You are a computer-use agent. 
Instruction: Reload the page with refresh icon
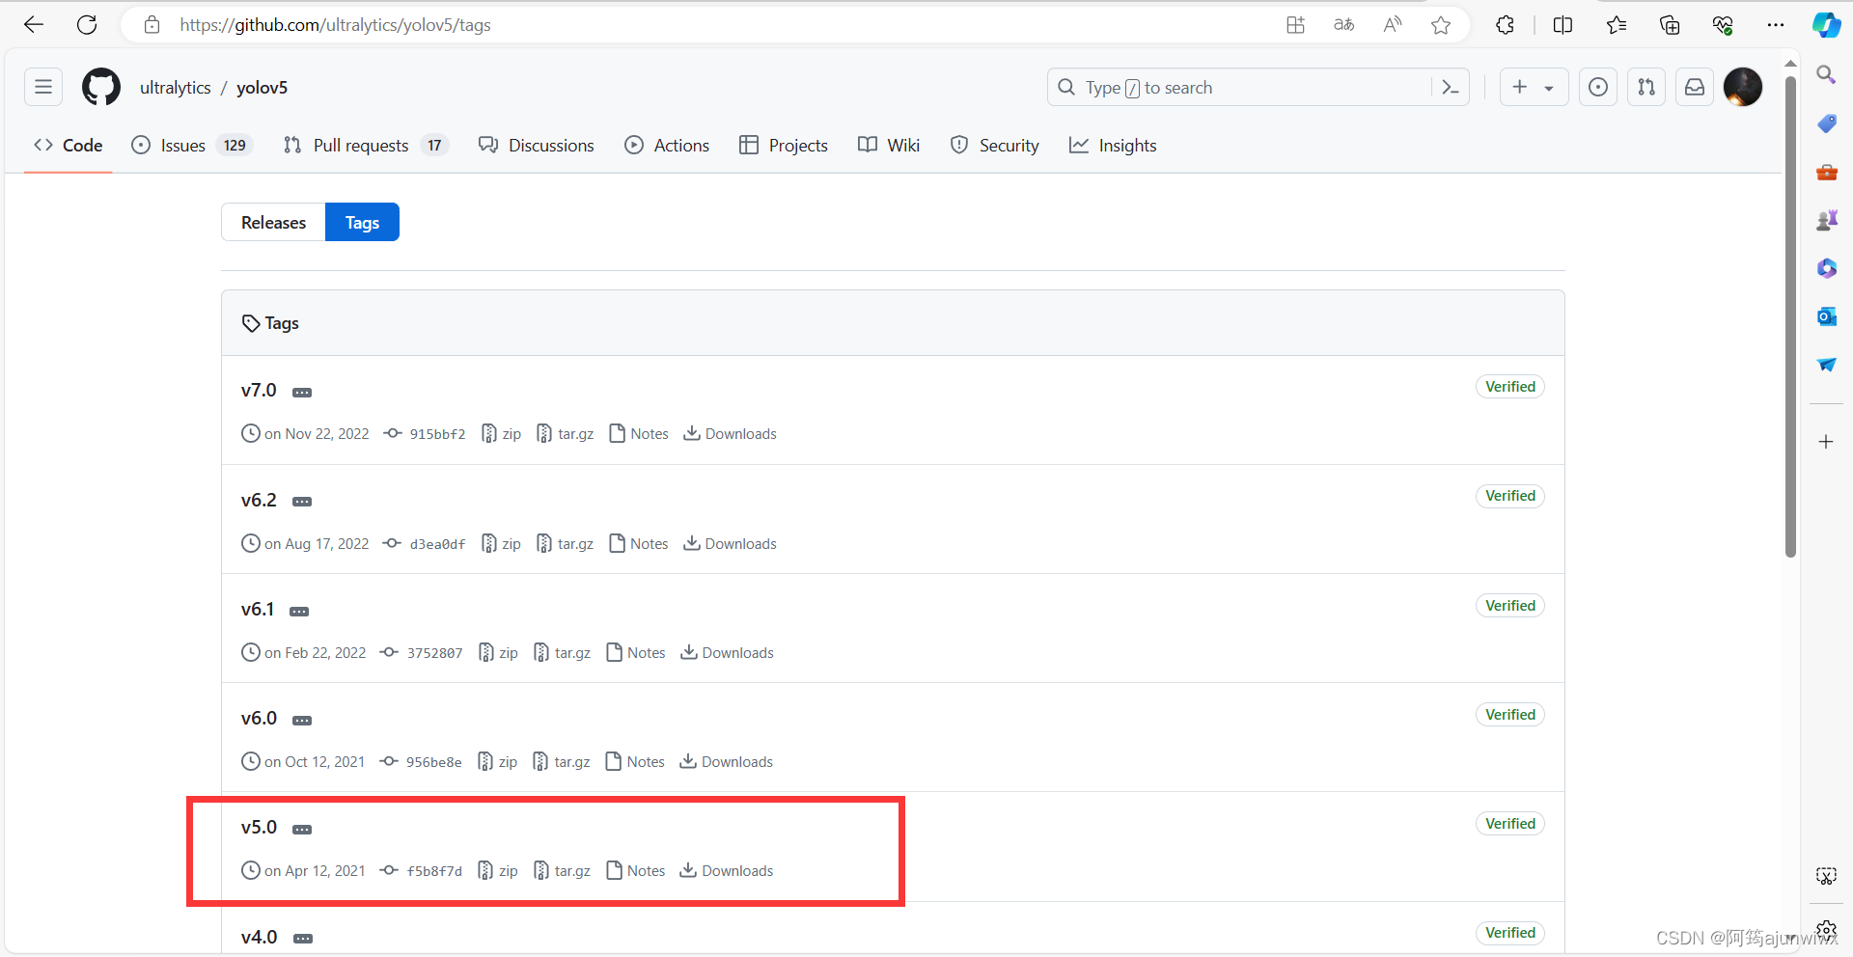tap(87, 25)
